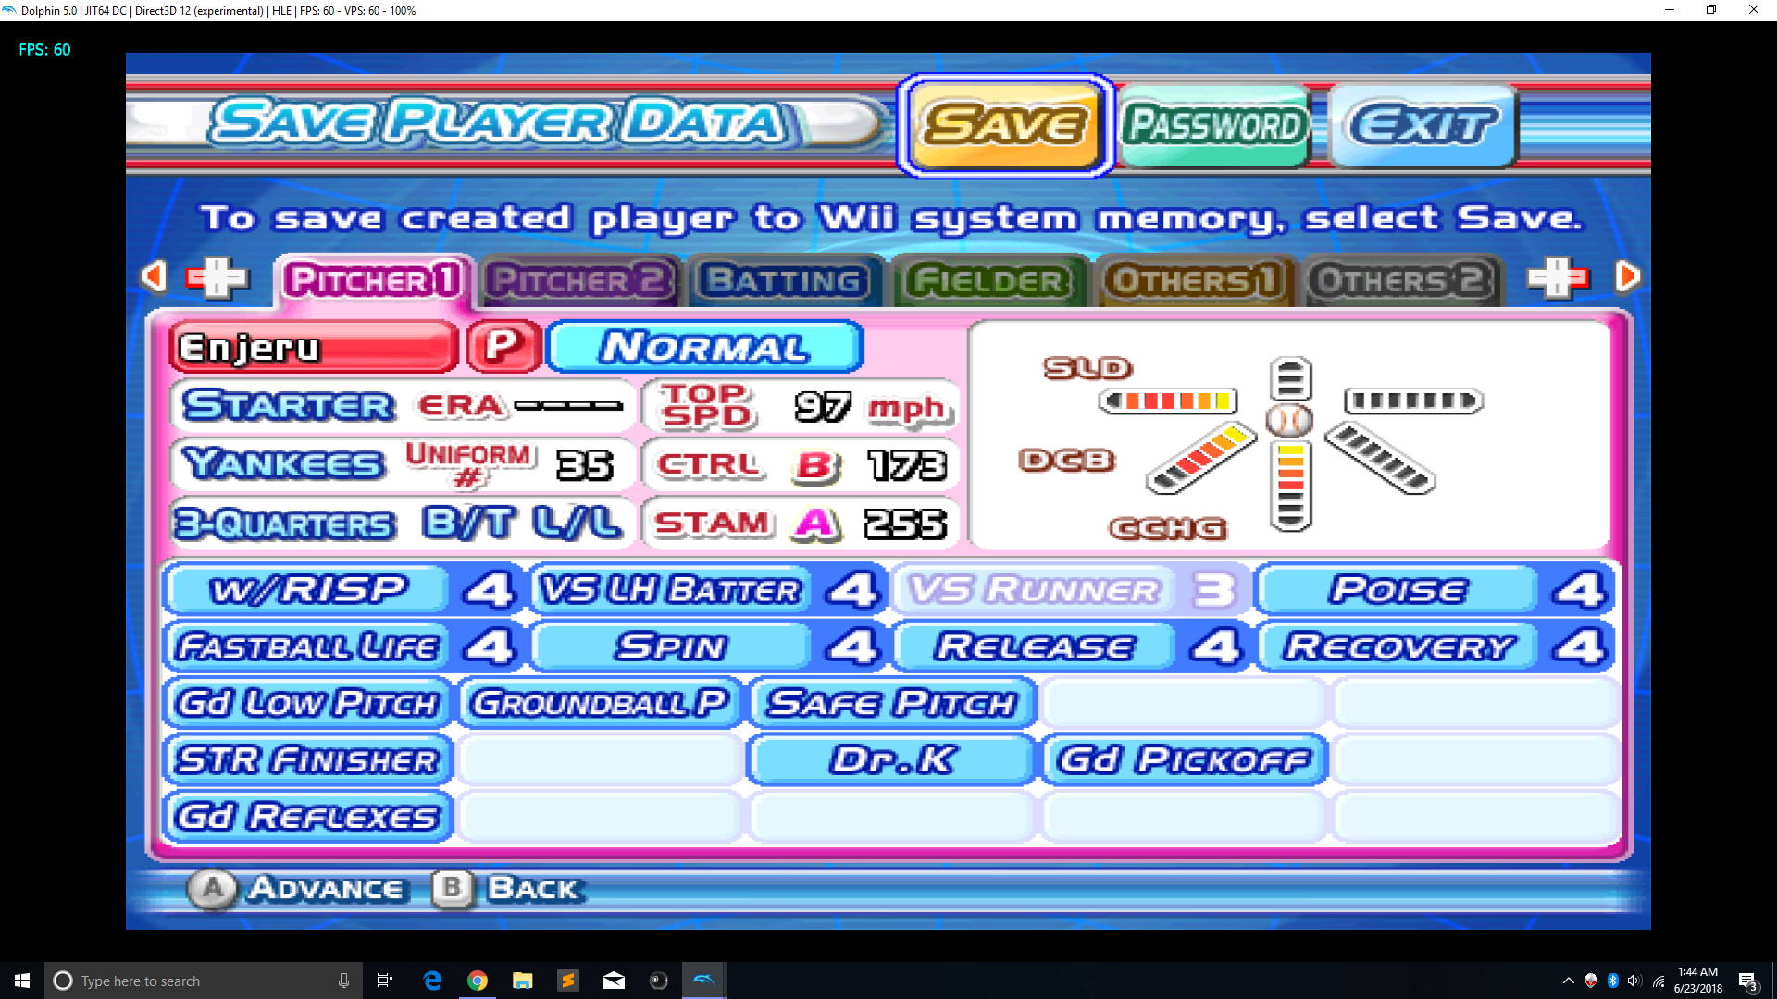Click the A Advance button icon
The width and height of the screenshot is (1777, 999).
pos(212,889)
